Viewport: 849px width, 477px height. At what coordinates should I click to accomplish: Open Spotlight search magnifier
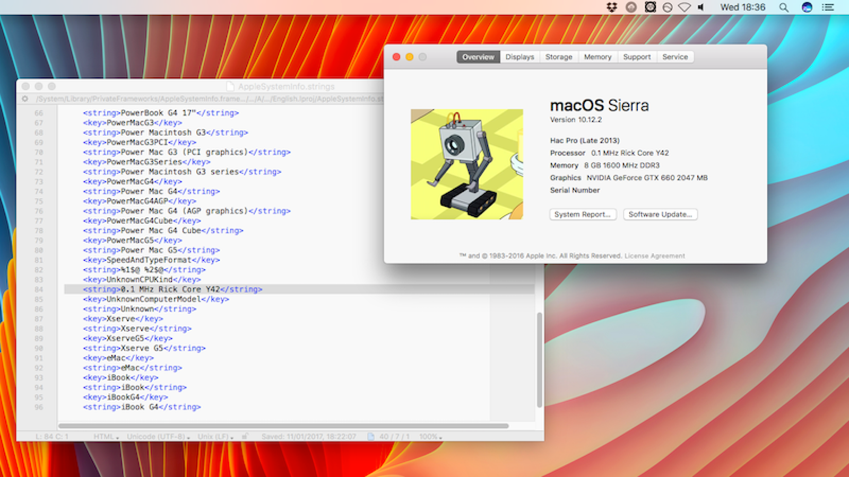point(784,7)
